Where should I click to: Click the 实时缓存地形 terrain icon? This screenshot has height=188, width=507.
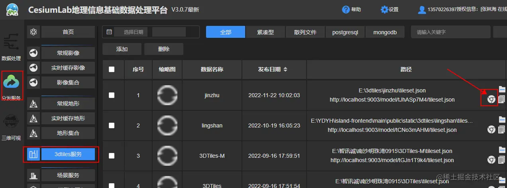(x=33, y=118)
